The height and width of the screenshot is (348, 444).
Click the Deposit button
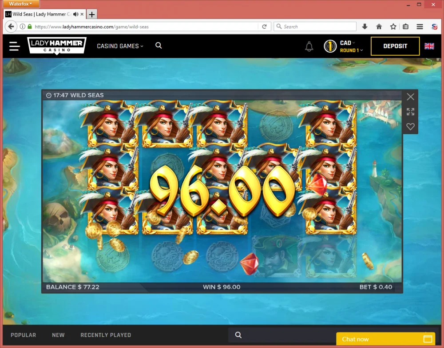[395, 46]
